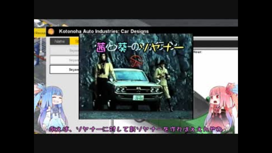
Task: Select the second Soyan design row
Action: (64, 60)
